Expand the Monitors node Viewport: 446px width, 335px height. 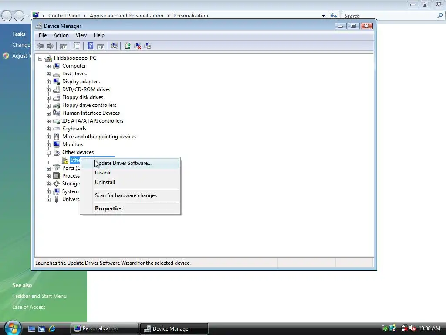[48, 145]
